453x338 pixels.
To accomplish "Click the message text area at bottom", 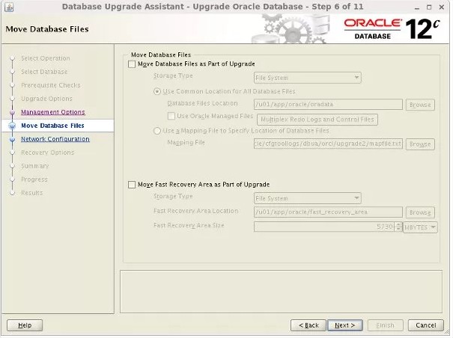I will coord(281,292).
